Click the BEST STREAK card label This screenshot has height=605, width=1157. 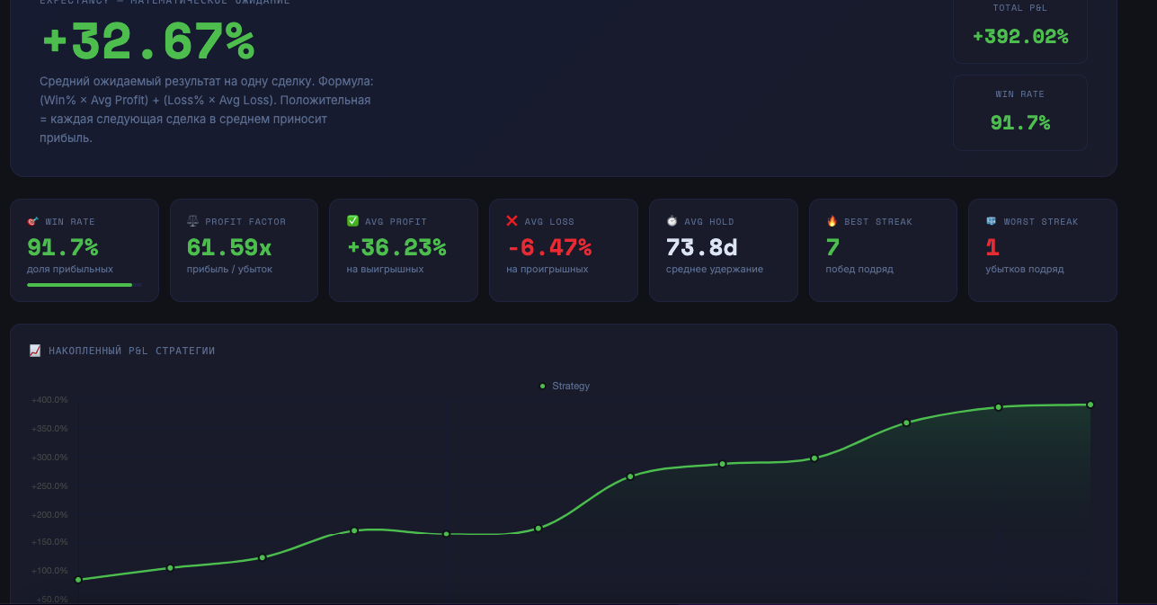point(878,221)
